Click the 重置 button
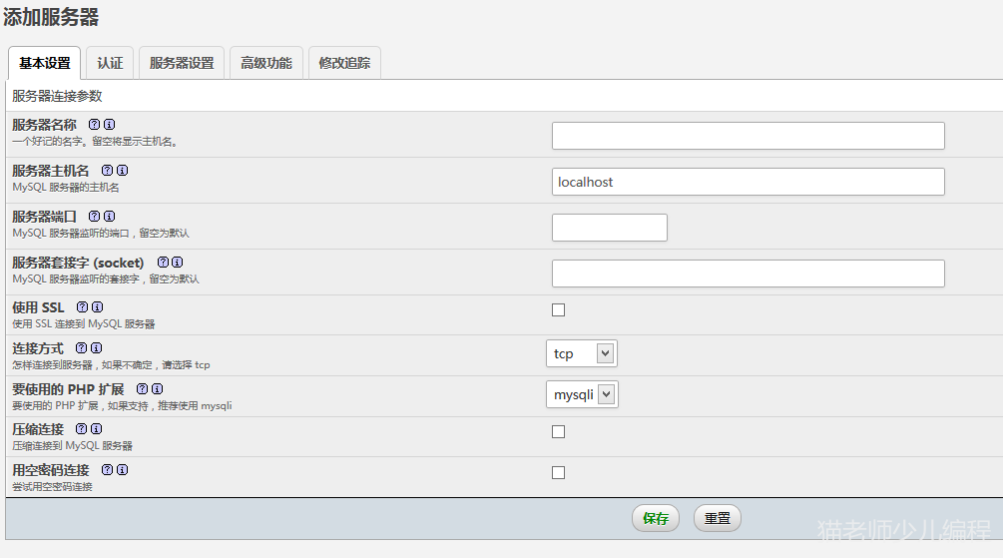The height and width of the screenshot is (558, 1003). coord(718,519)
